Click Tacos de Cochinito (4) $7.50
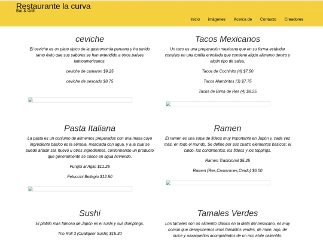This screenshot has width=323, height=242. pos(227,71)
